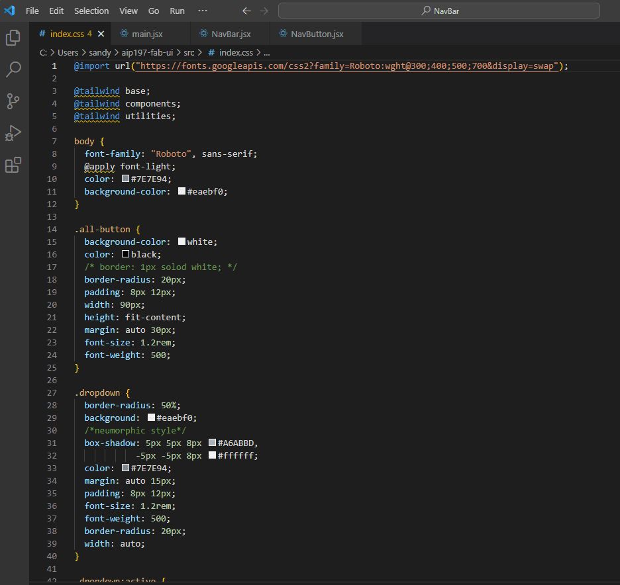Close the index.css tab
620x585 pixels.
pyautogui.click(x=101, y=34)
